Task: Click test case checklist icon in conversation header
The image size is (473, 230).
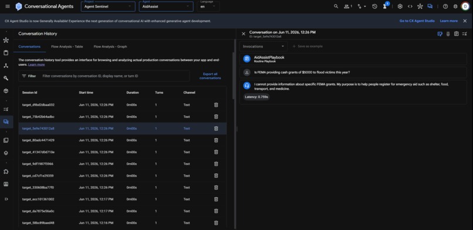Action: tap(465, 34)
